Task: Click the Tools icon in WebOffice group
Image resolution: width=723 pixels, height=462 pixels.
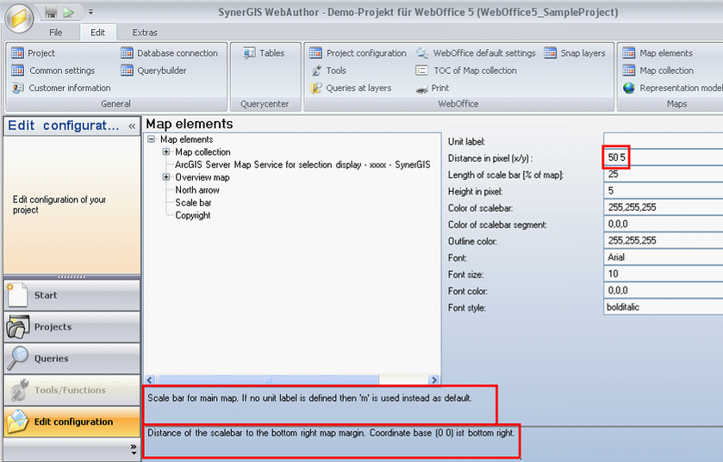Action: (316, 71)
